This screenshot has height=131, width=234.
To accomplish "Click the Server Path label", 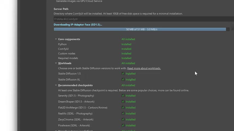I will [x=61, y=9].
